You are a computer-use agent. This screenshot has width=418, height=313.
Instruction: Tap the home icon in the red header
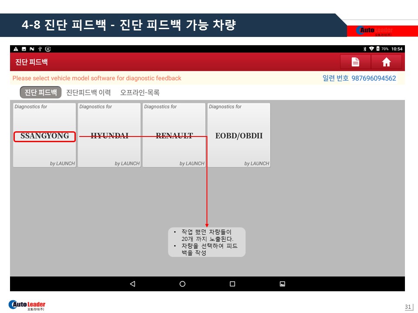click(386, 62)
